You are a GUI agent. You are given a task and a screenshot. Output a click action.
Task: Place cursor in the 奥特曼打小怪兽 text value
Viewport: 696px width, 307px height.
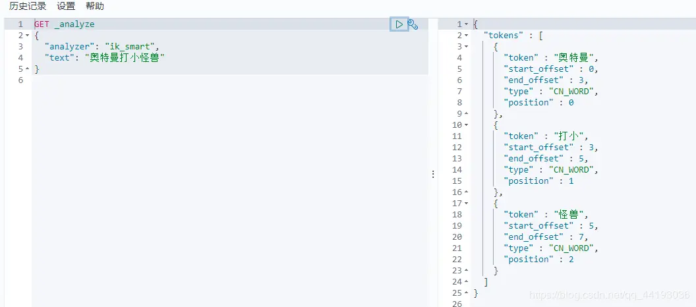pyautogui.click(x=125, y=58)
